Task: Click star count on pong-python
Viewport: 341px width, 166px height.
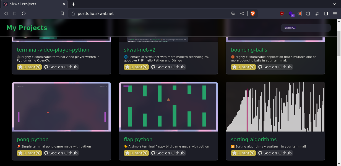Action: coord(29,153)
